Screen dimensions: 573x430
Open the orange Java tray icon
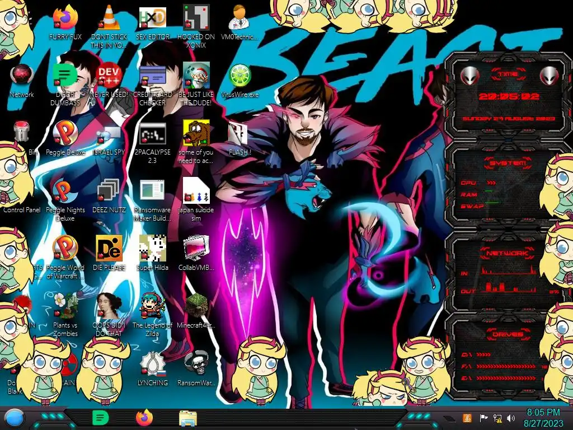click(467, 418)
